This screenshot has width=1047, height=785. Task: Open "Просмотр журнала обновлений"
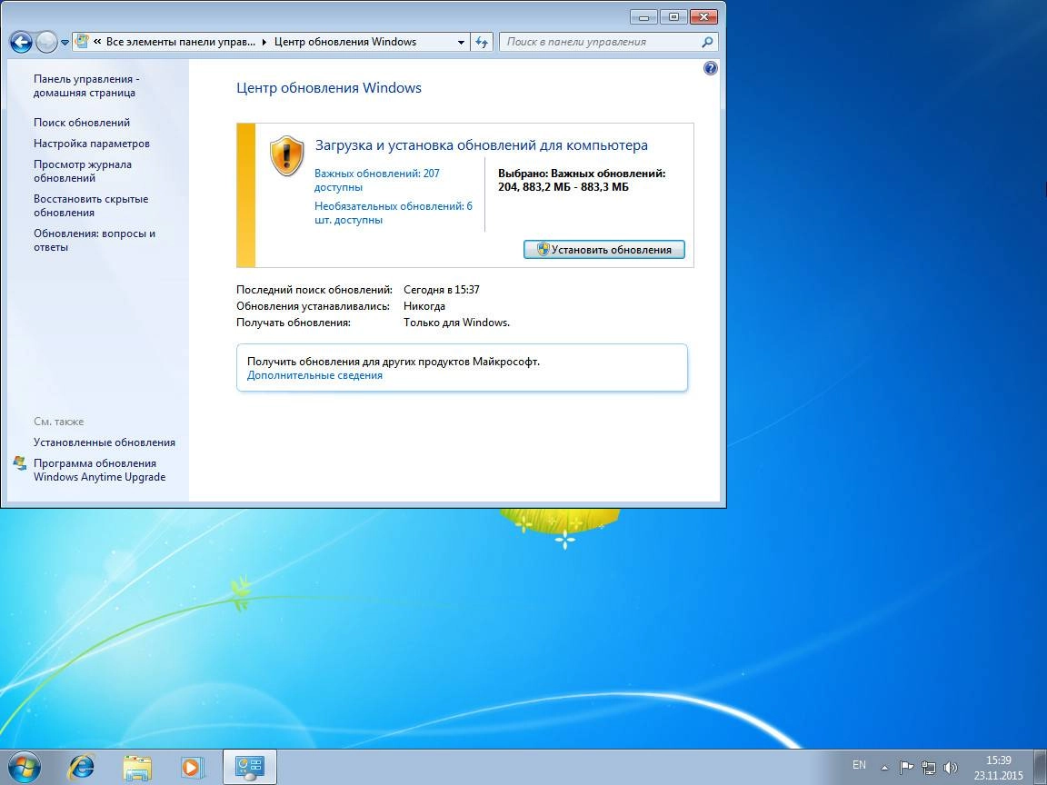[82, 171]
